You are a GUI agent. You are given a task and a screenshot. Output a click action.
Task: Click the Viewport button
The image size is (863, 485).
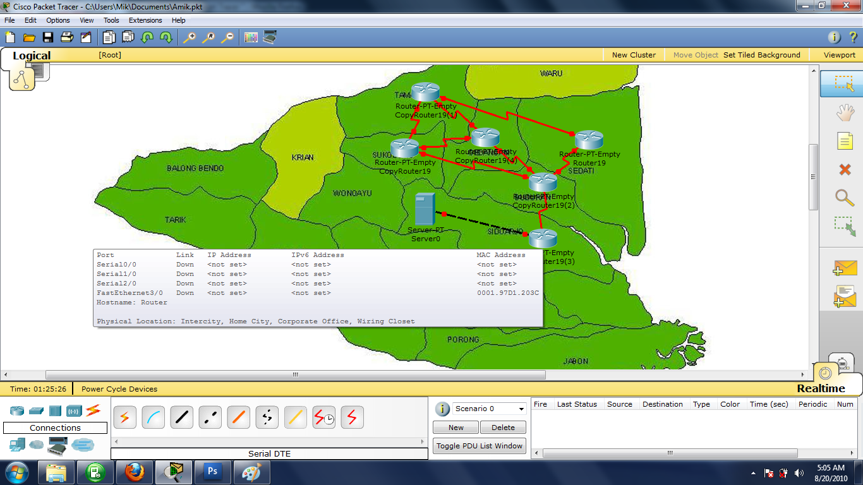point(839,55)
